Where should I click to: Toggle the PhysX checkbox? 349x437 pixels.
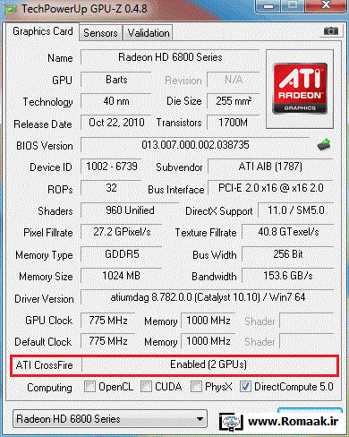coord(196,386)
